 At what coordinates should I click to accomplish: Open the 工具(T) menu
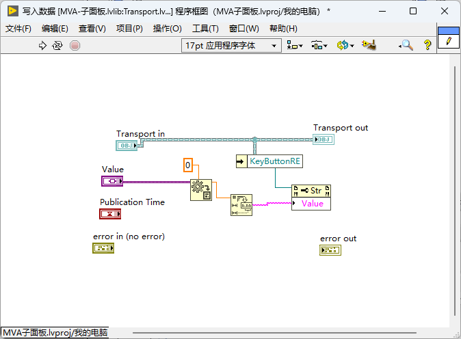point(205,29)
